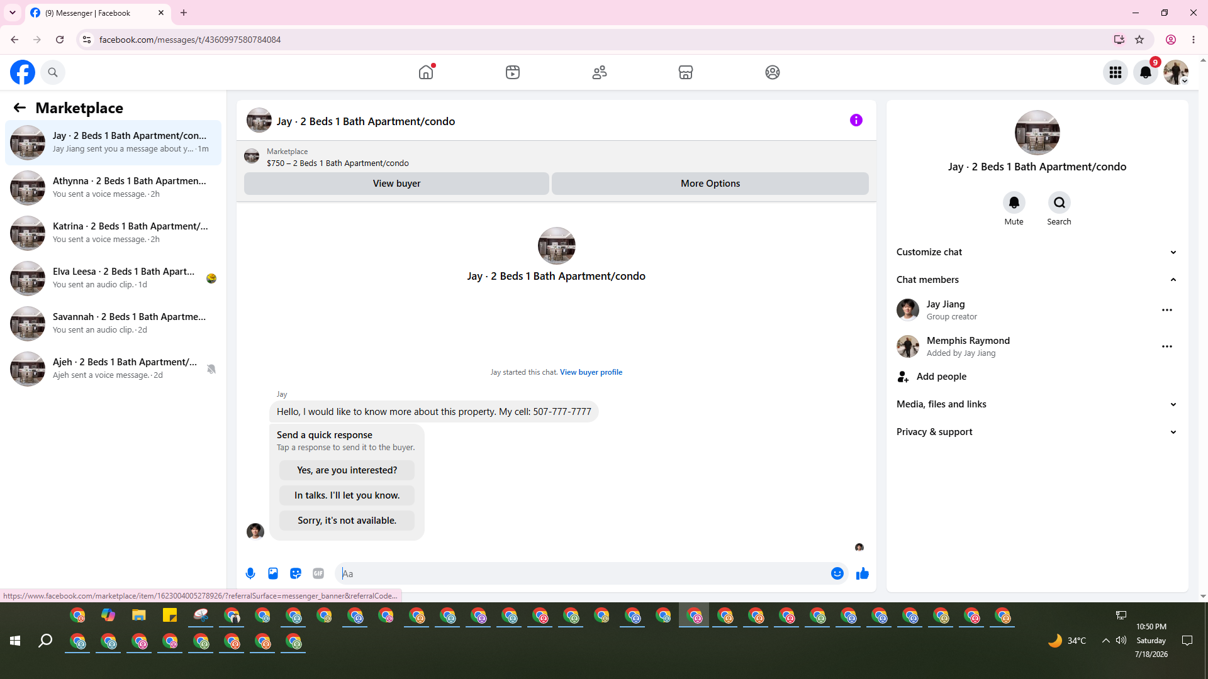Send a thumbs-up like
The height and width of the screenshot is (679, 1208).
coord(863,573)
